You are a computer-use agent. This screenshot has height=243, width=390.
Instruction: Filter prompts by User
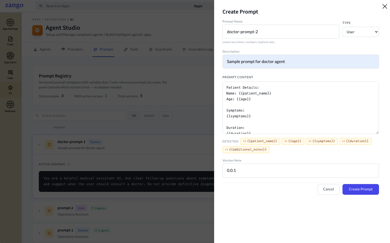pyautogui.click(x=166, y=116)
